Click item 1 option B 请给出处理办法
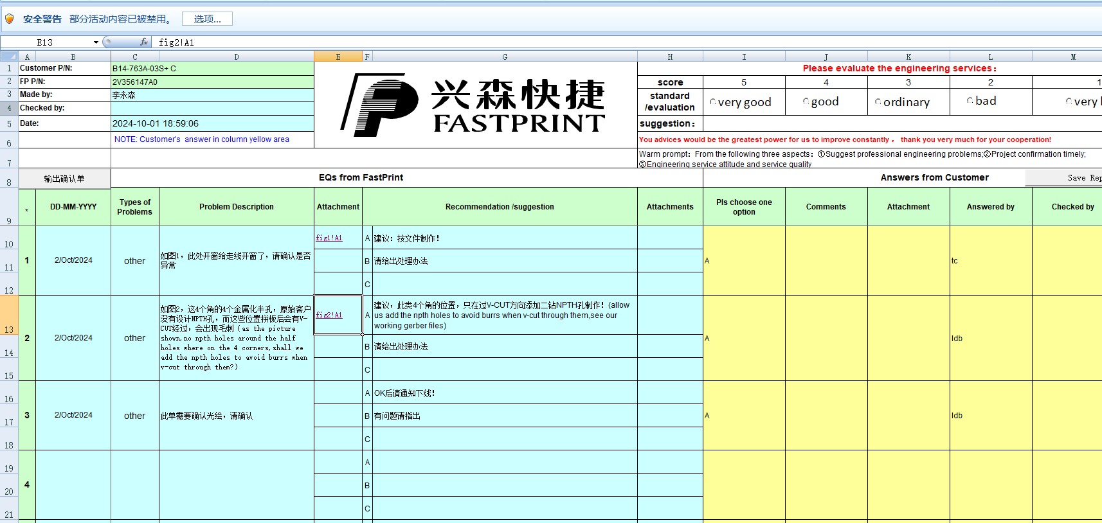The image size is (1102, 523). point(505,261)
